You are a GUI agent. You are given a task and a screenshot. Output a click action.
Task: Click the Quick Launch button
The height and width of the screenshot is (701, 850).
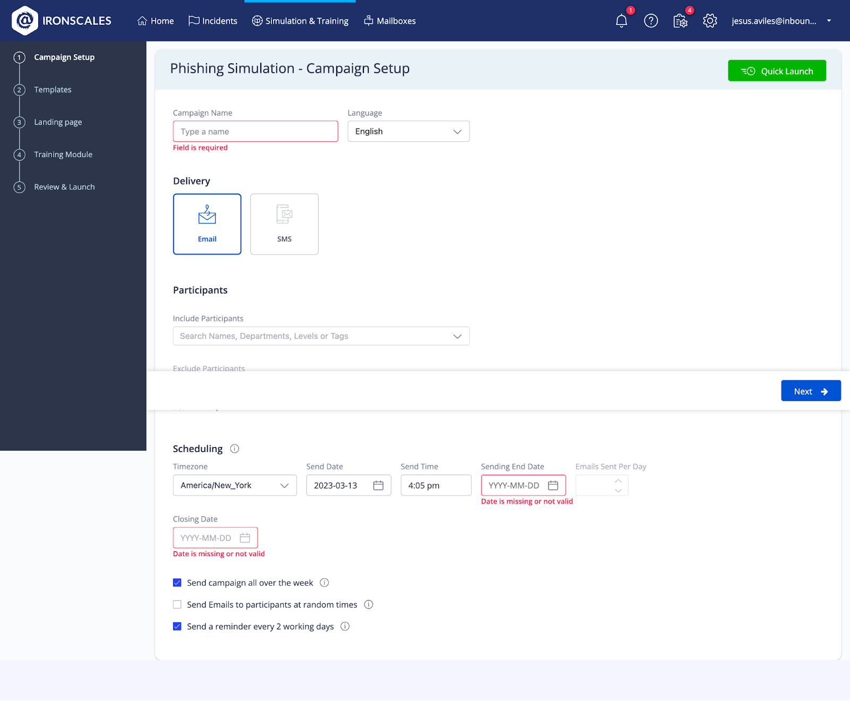point(776,71)
